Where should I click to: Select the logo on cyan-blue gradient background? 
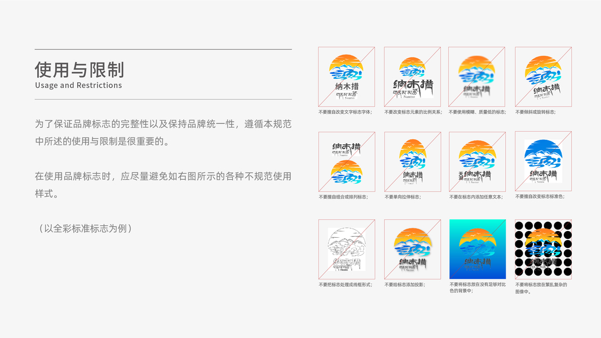click(478, 249)
